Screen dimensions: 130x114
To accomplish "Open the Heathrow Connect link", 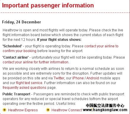I will (67, 110).
